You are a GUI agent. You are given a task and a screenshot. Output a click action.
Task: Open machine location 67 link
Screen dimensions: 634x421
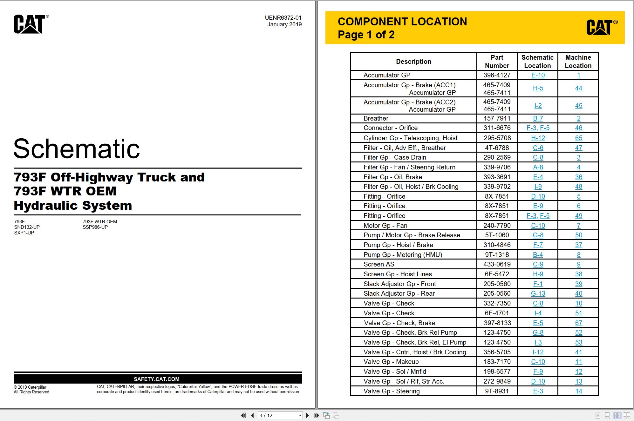579,323
